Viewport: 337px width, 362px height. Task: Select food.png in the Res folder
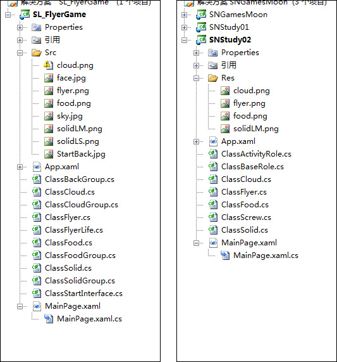[250, 116]
